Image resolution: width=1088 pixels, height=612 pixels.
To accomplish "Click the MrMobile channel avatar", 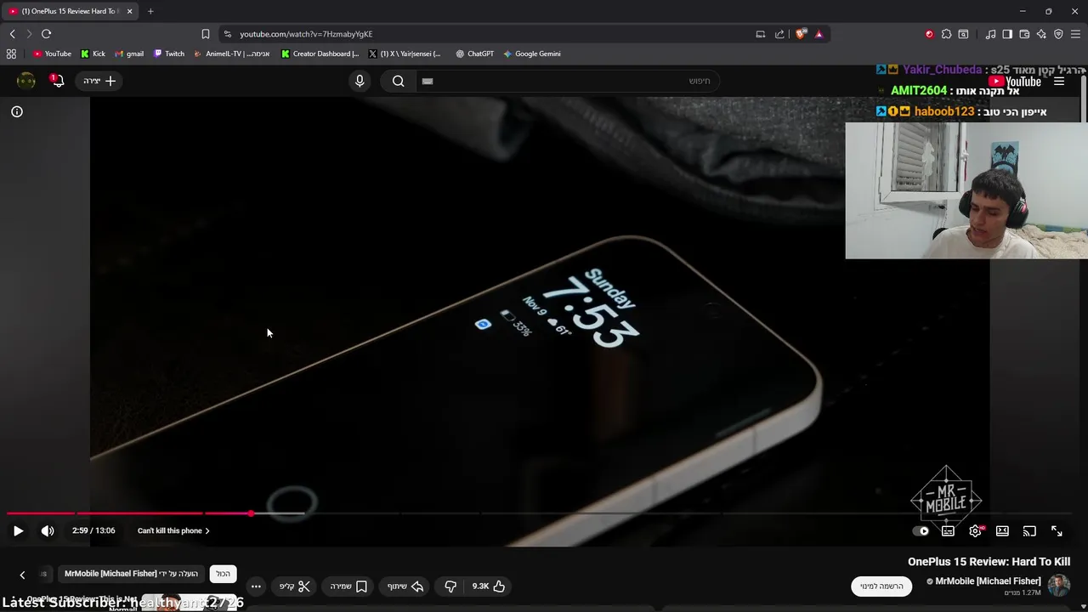I will (x=1059, y=586).
